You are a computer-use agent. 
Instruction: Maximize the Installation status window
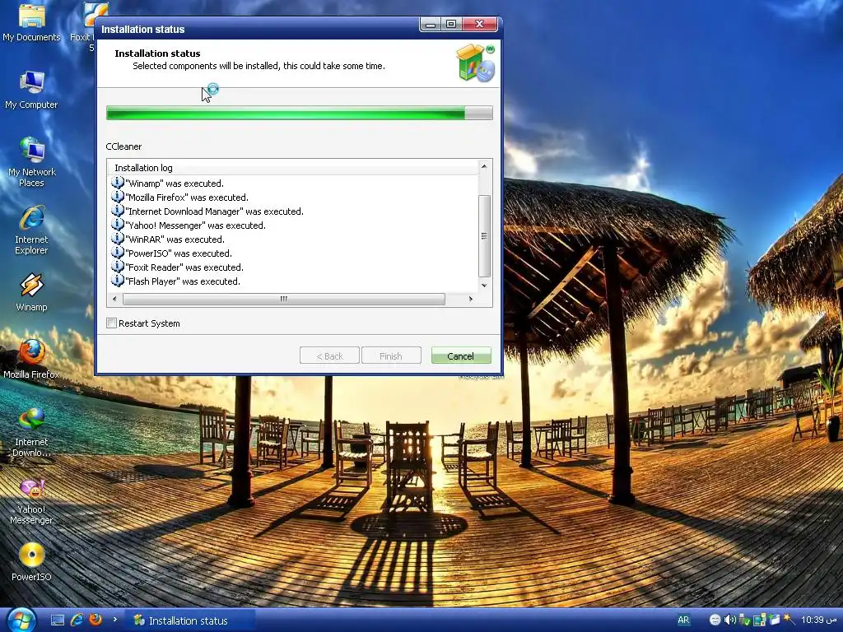pyautogui.click(x=451, y=24)
